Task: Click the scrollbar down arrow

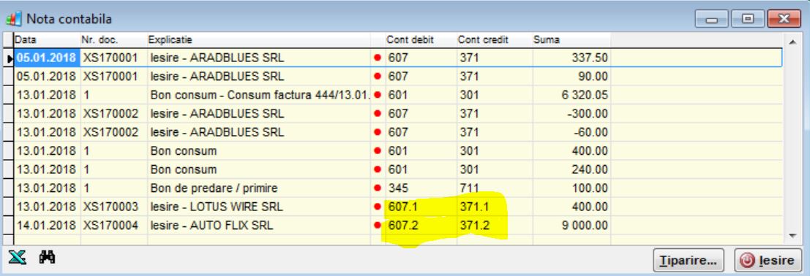Action: (792, 236)
